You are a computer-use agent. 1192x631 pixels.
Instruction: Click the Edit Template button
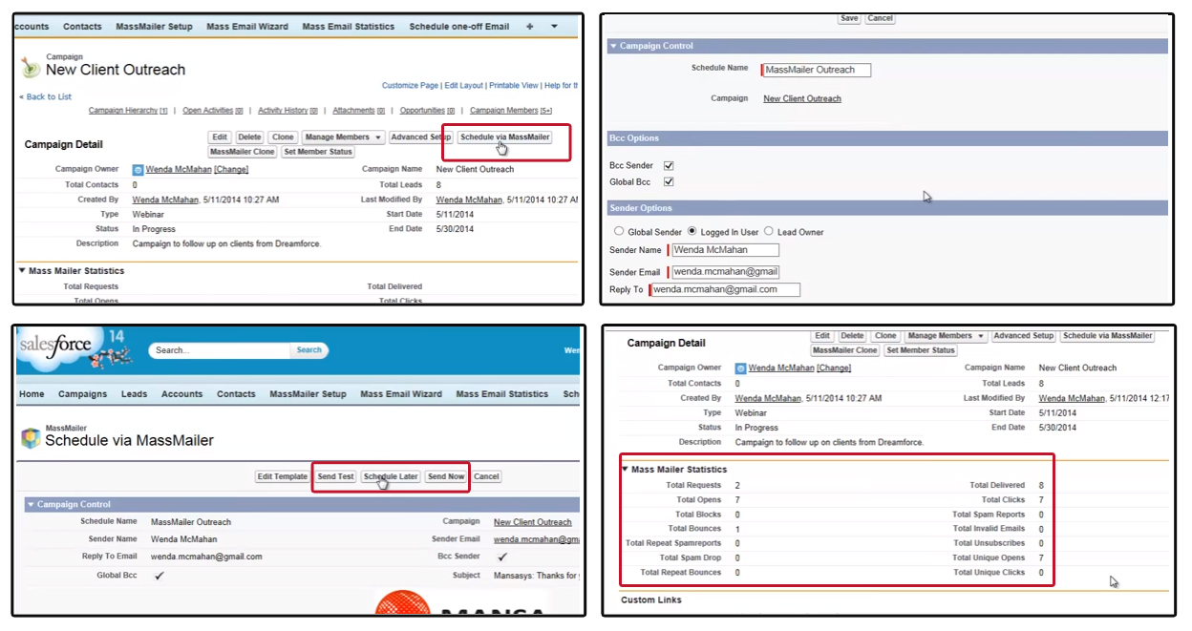point(283,476)
